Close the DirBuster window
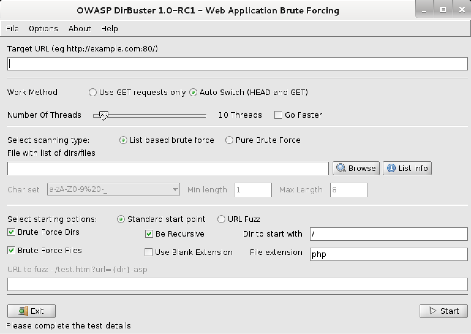This screenshot has height=334, width=471. 462,10
